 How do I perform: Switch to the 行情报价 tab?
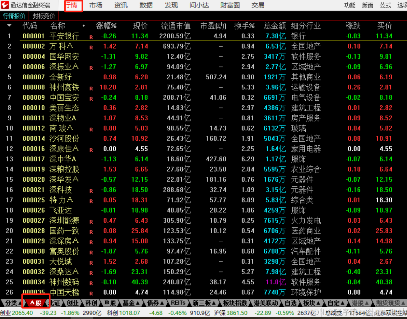pyautogui.click(x=14, y=16)
